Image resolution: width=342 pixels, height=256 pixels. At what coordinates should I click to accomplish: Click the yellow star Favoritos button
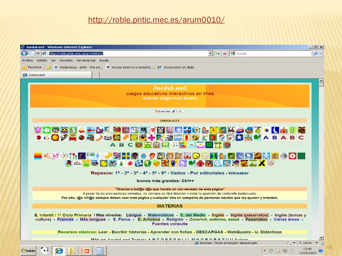pos(32,67)
